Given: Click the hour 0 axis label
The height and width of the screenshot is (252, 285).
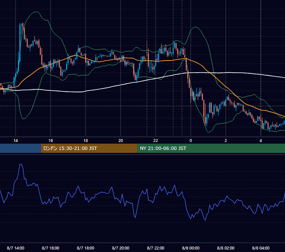Looking at the screenshot, I should [x=191, y=140].
